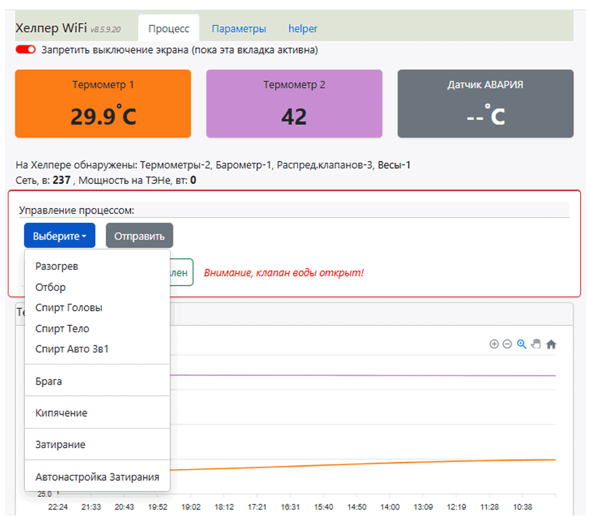The image size is (589, 516).
Task: Click the chart zoom in plus icon
Action: pyautogui.click(x=494, y=344)
